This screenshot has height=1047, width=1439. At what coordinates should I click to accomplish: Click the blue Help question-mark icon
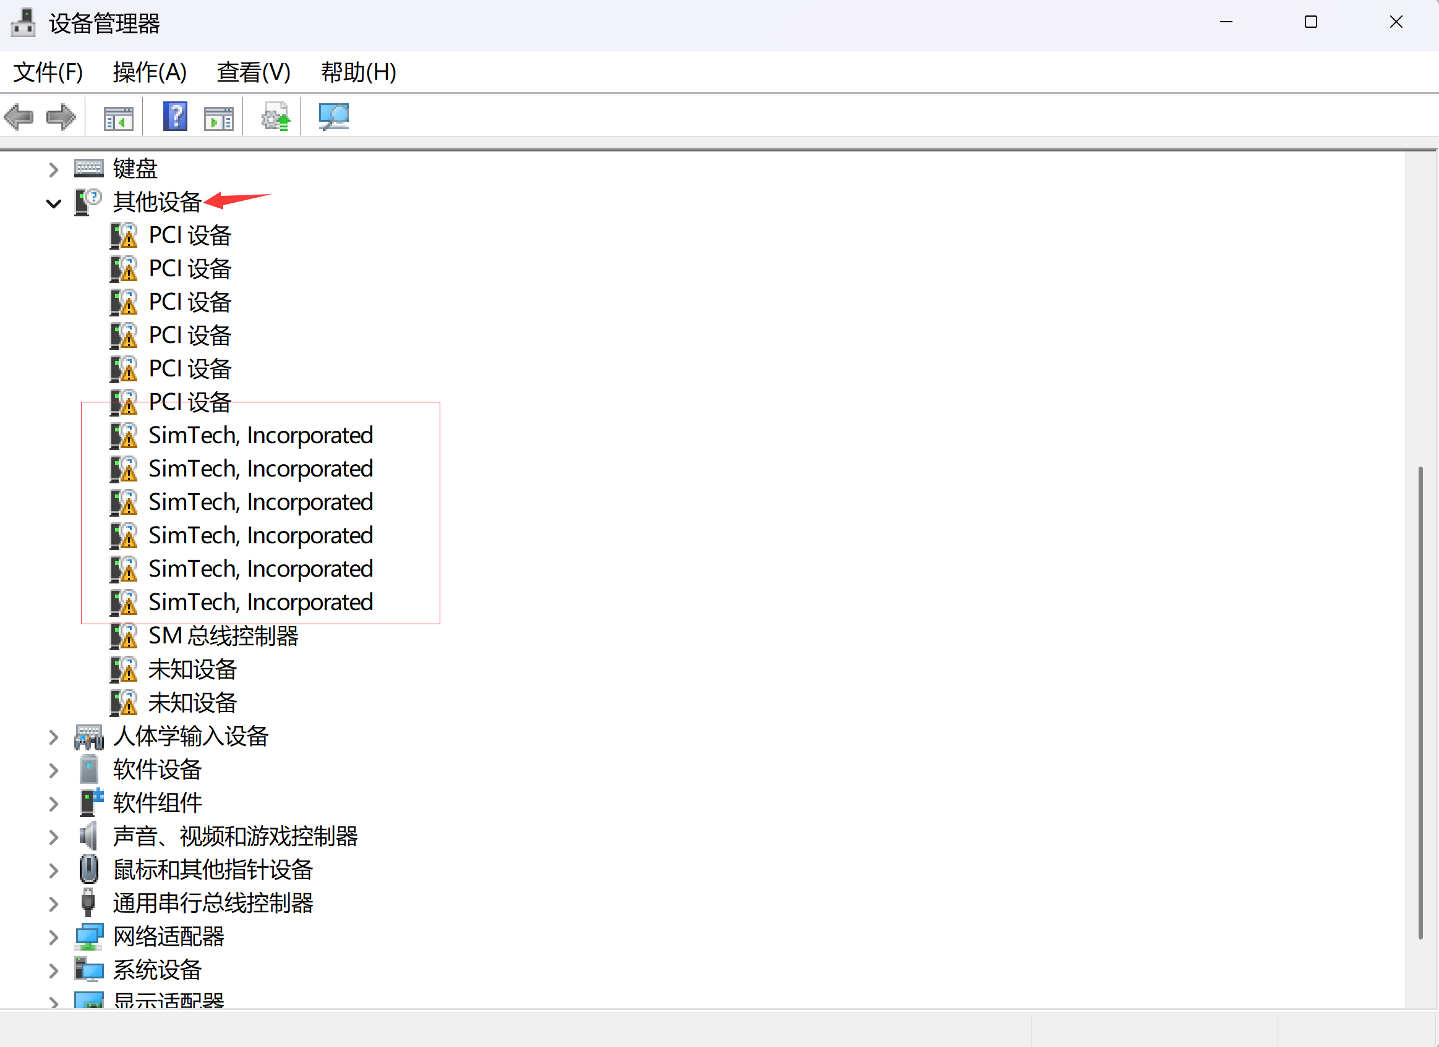coord(175,117)
